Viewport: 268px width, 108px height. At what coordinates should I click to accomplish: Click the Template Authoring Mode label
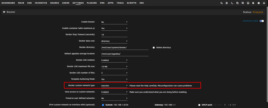click(x=83, y=79)
